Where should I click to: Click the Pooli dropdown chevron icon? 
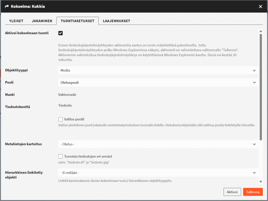(x=254, y=82)
